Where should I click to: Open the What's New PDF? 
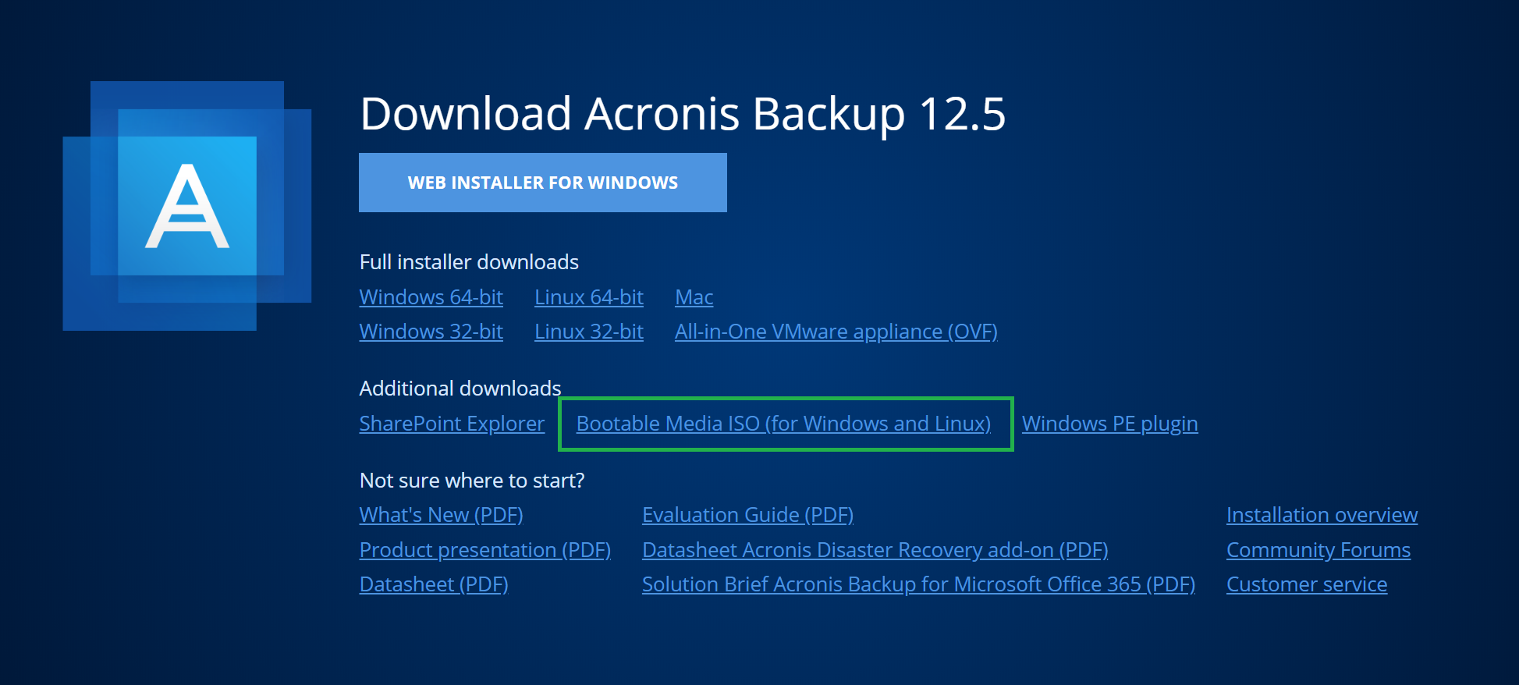441,515
